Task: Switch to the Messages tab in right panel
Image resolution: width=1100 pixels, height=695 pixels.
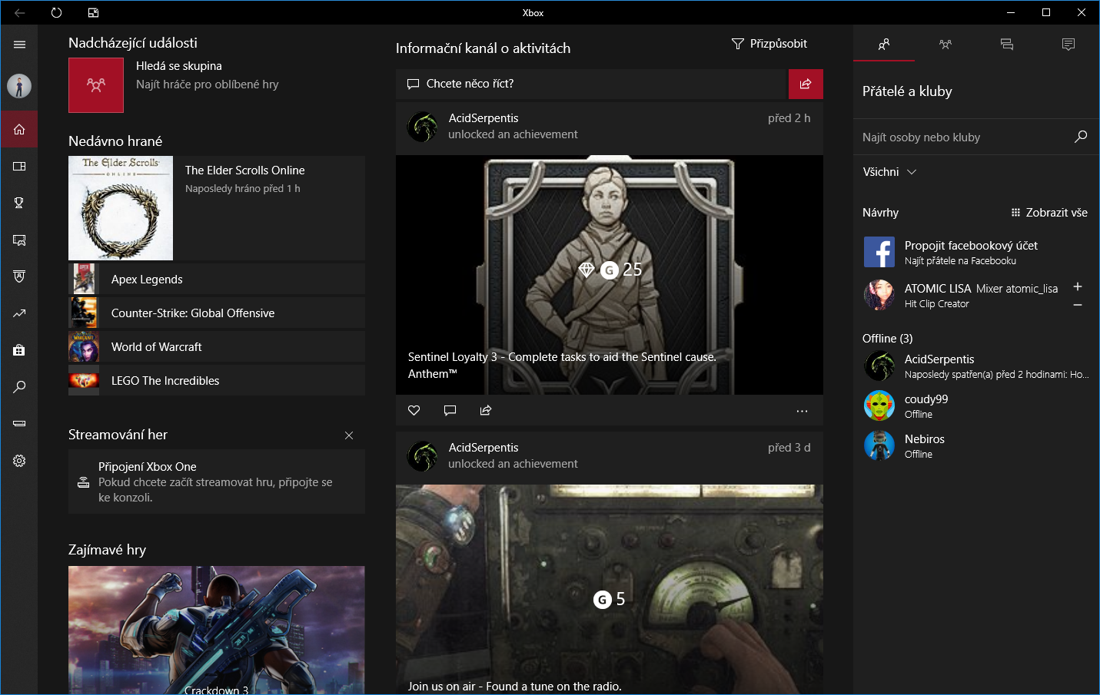Action: (x=1007, y=45)
